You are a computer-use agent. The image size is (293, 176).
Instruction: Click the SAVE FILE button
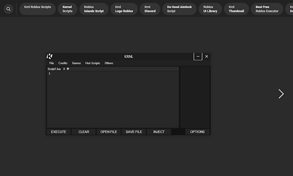tap(134, 132)
